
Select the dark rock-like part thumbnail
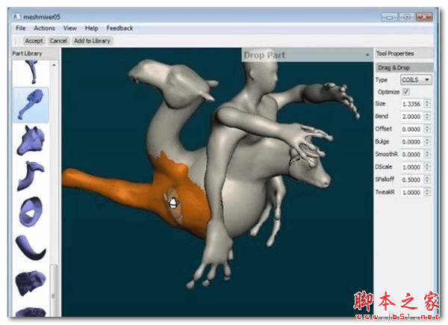point(31,283)
